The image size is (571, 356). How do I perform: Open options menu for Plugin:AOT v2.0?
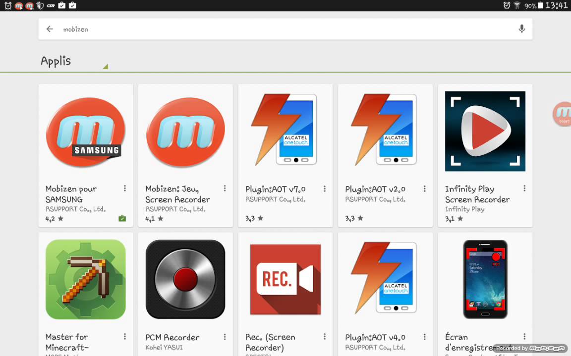point(425,188)
